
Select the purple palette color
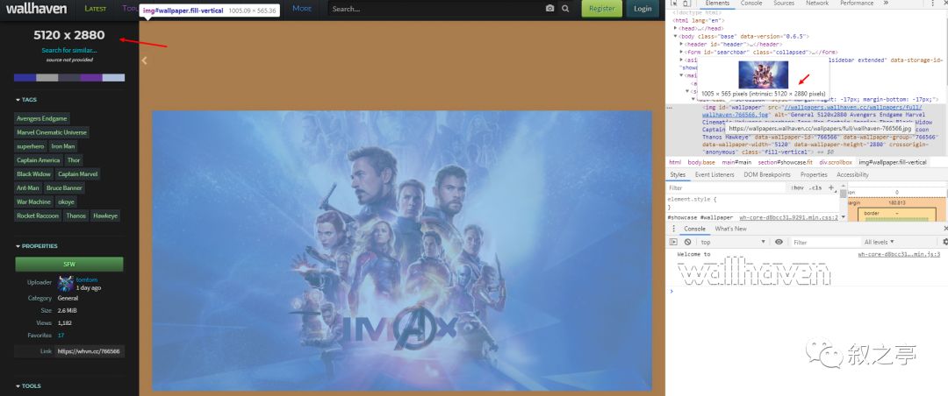point(91,78)
